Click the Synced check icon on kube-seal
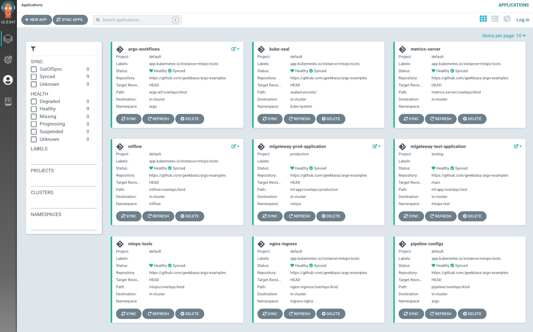 [311, 71]
